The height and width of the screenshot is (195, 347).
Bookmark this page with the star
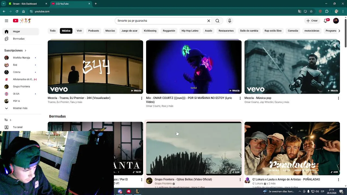[x=311, y=11]
